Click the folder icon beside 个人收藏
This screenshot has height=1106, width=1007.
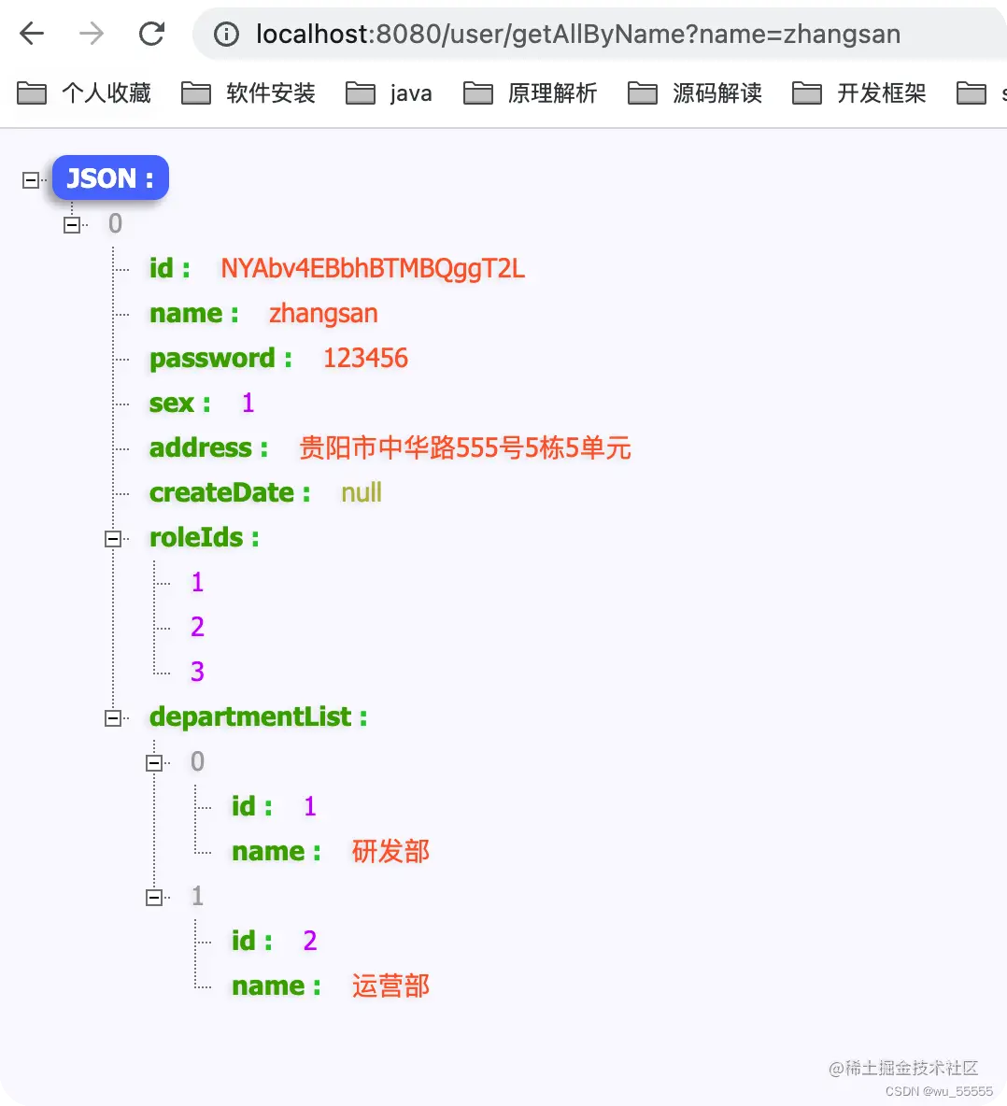[31, 92]
